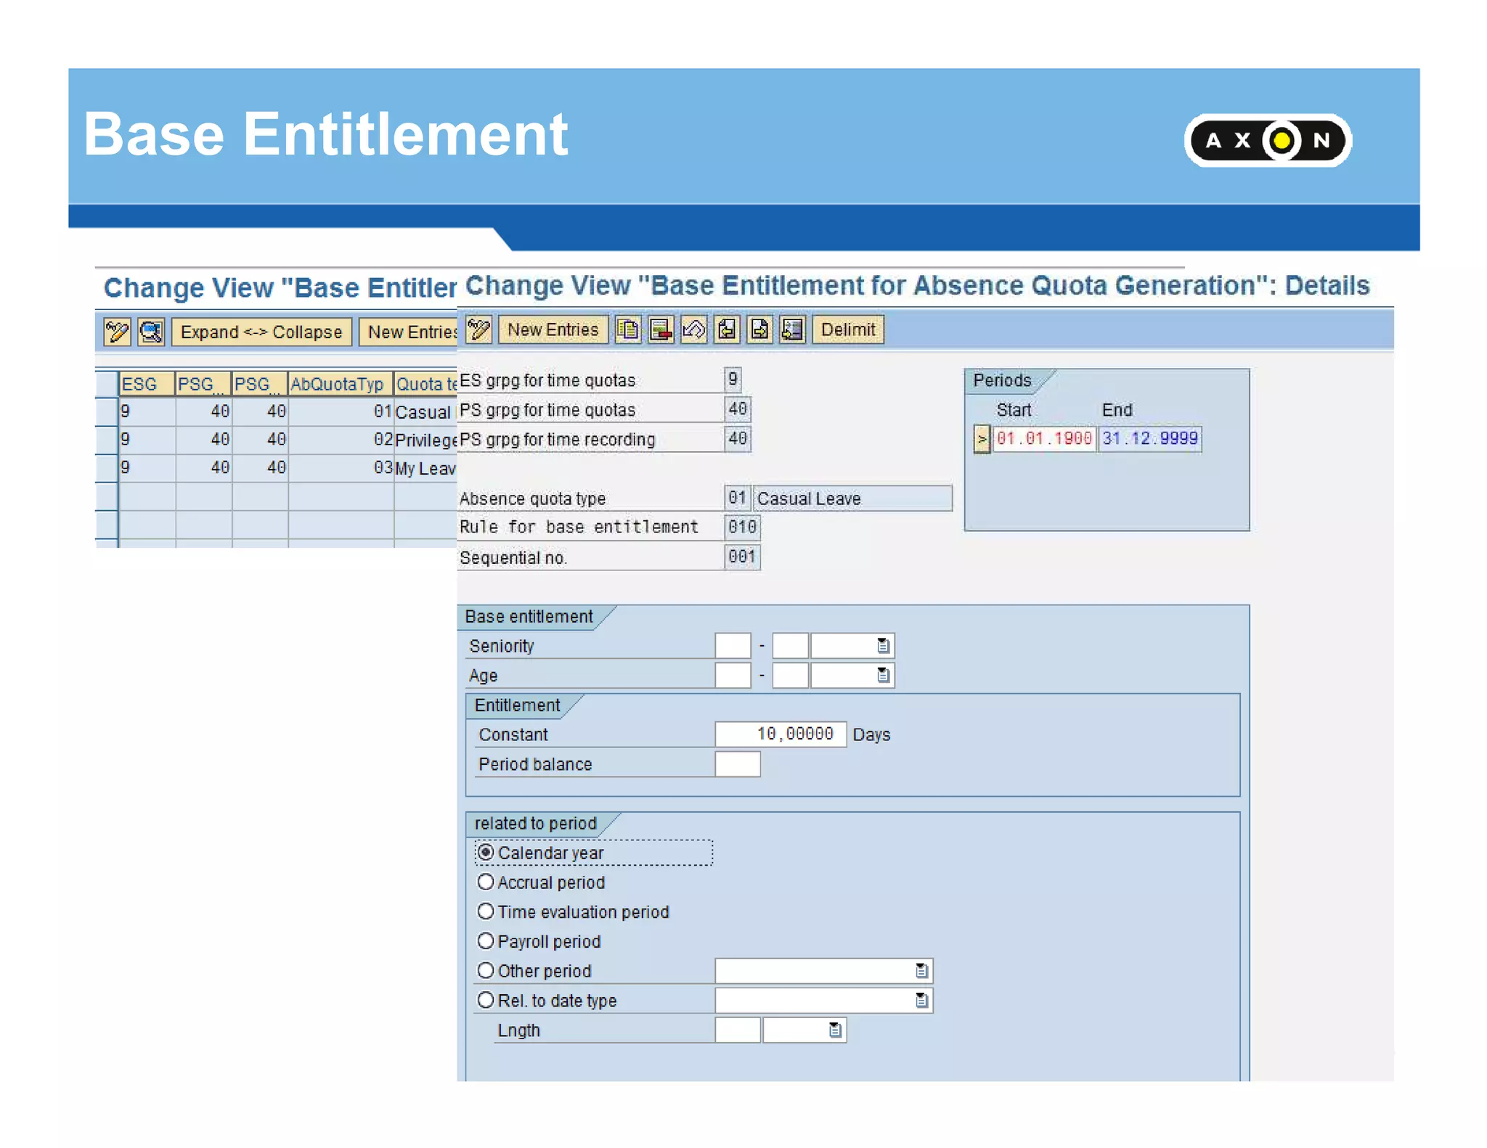Click Seniority upper limit field
1487x1148 pixels.
(791, 645)
